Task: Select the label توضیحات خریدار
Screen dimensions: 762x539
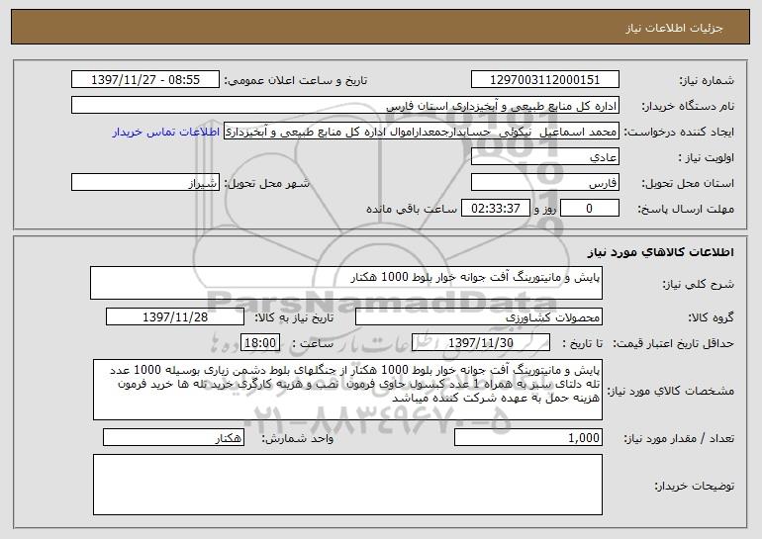Action: pyautogui.click(x=694, y=486)
